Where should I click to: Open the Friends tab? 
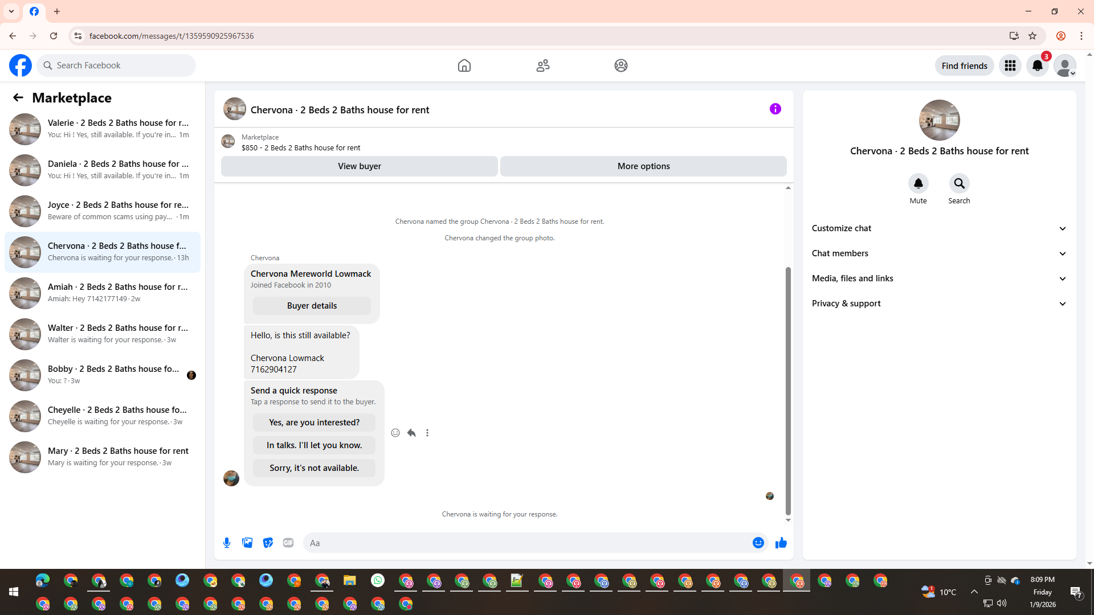542,65
